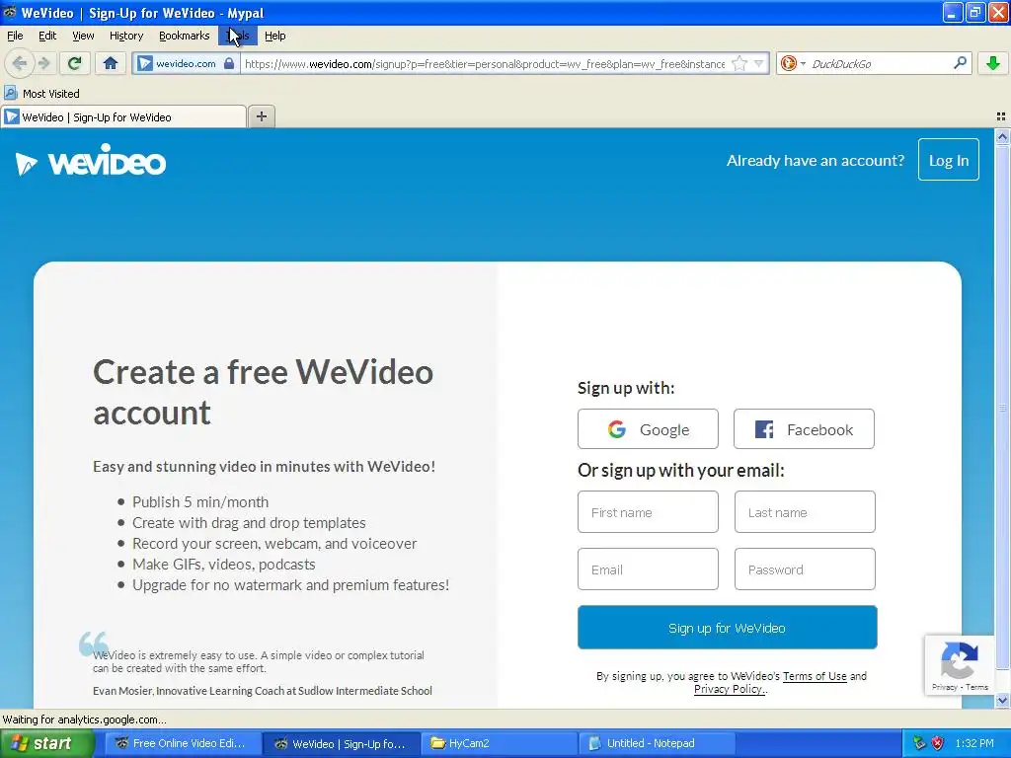This screenshot has width=1011, height=758.
Task: Select the WeVideo Sign-Up browser tab
Action: click(x=123, y=117)
